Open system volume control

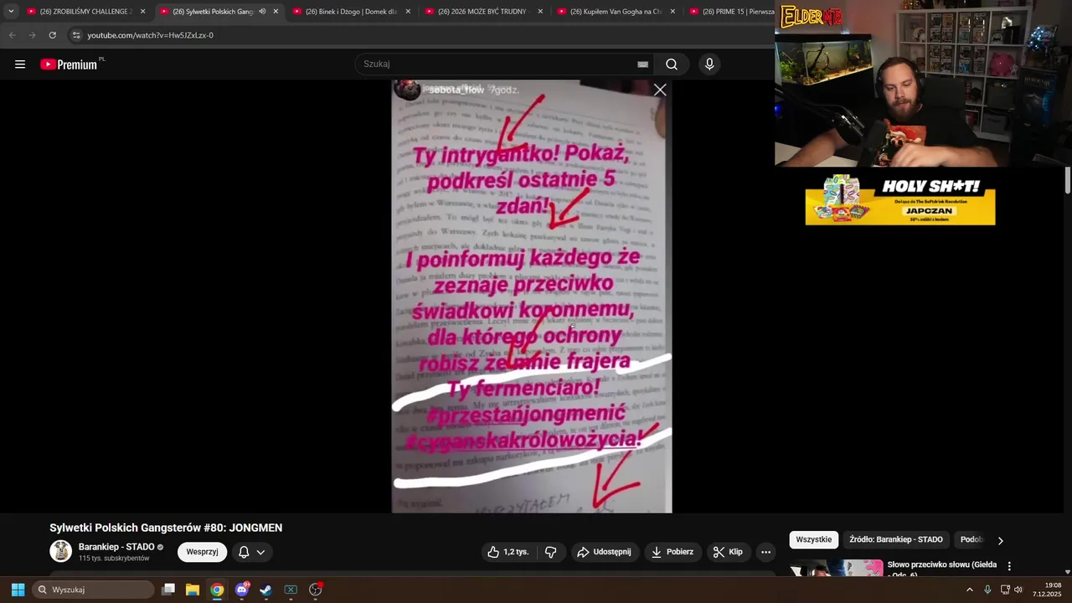tap(1018, 590)
